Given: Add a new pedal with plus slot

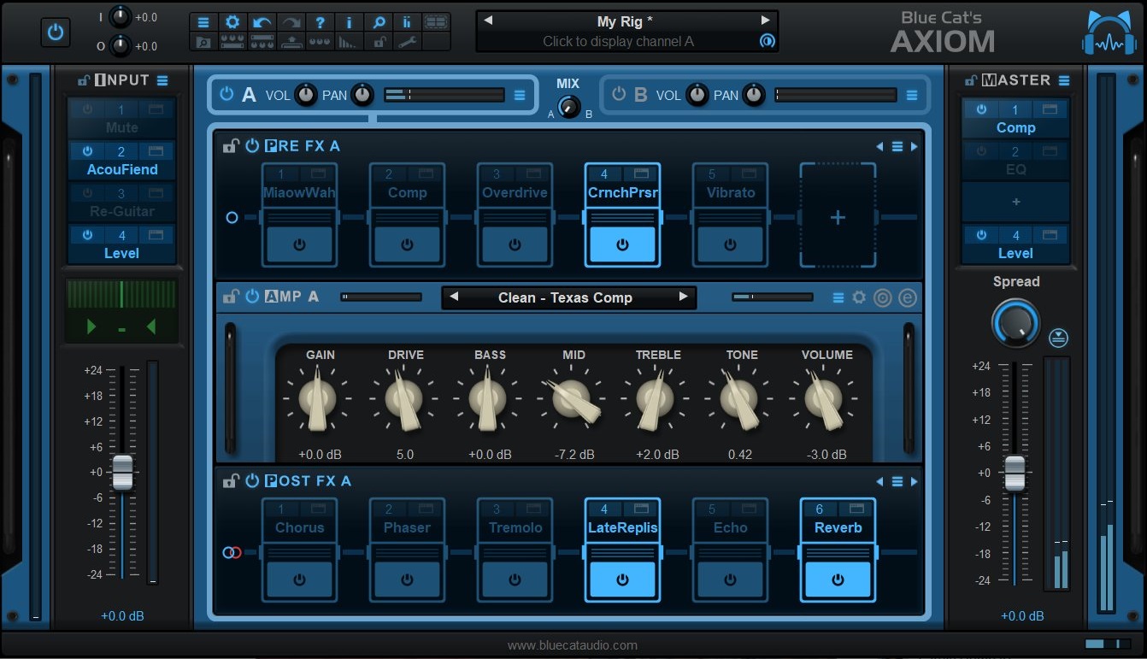Looking at the screenshot, I should click(x=838, y=217).
